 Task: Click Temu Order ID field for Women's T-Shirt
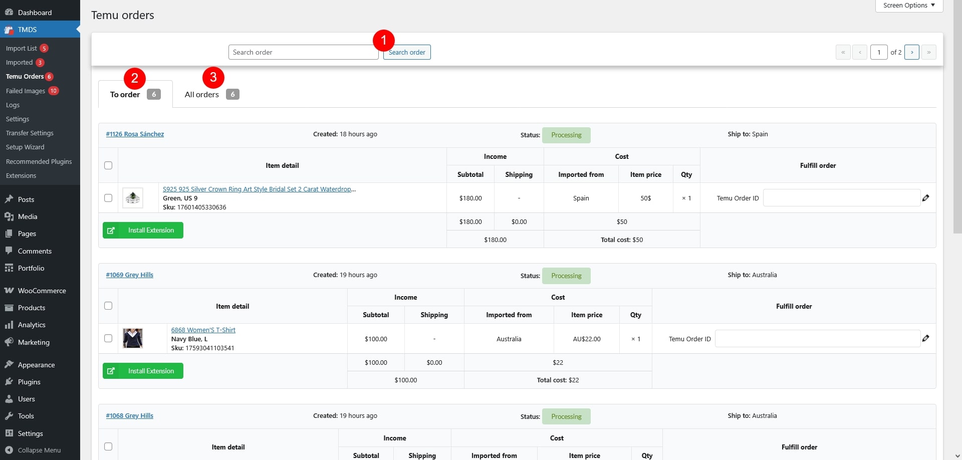[x=818, y=338]
